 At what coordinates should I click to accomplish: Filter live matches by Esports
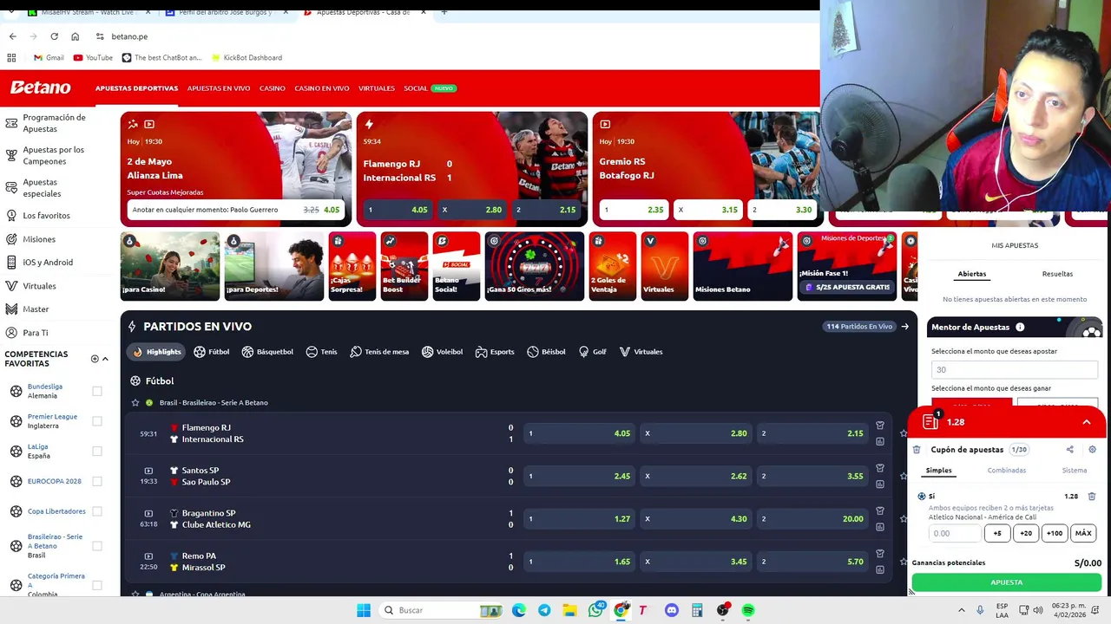pyautogui.click(x=495, y=352)
